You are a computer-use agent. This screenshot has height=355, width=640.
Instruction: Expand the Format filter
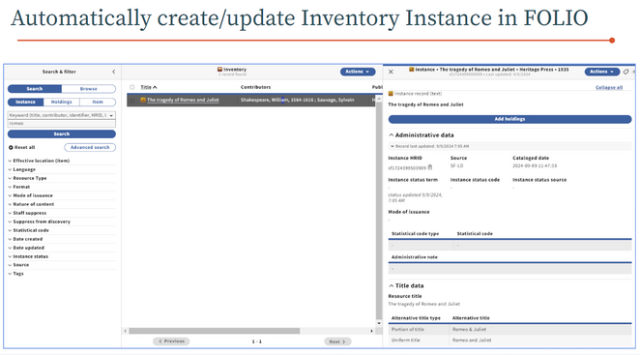(18, 187)
